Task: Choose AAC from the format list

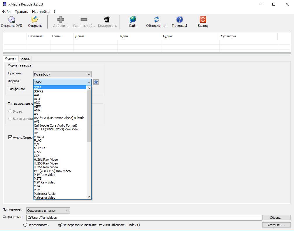Action: coord(60,95)
